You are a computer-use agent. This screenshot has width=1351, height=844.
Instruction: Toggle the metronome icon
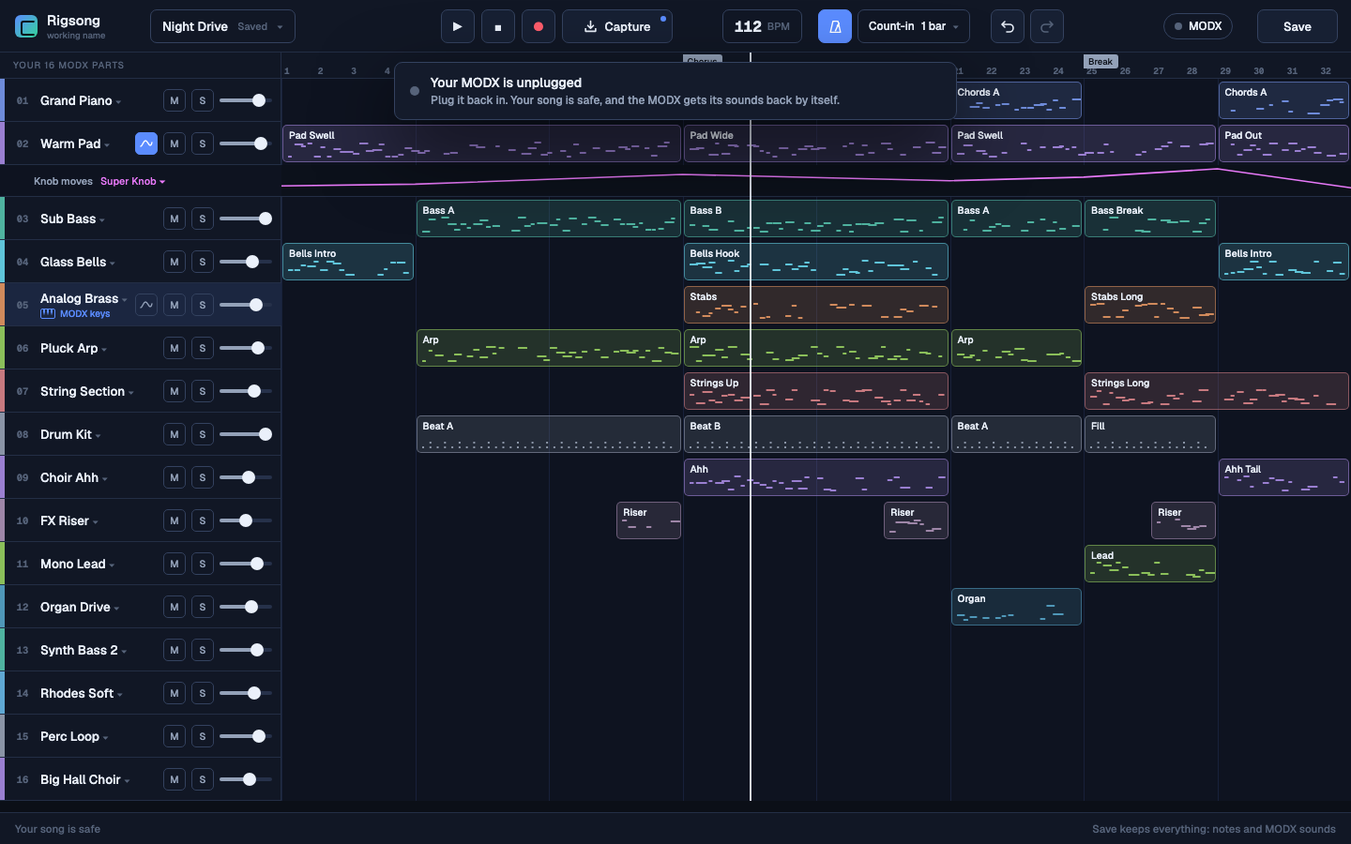835,26
